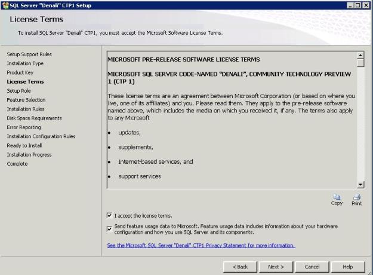373x275 pixels.
Task: Click the SQL Server setup title bar icon
Action: pos(5,5)
